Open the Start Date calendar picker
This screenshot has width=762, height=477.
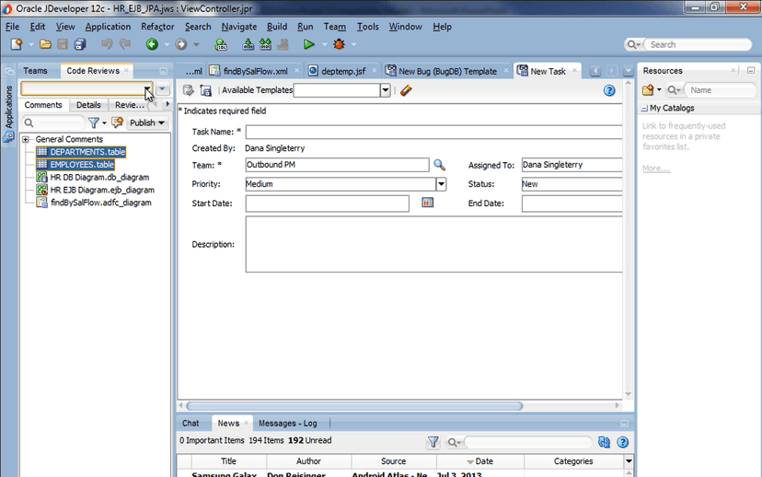428,203
